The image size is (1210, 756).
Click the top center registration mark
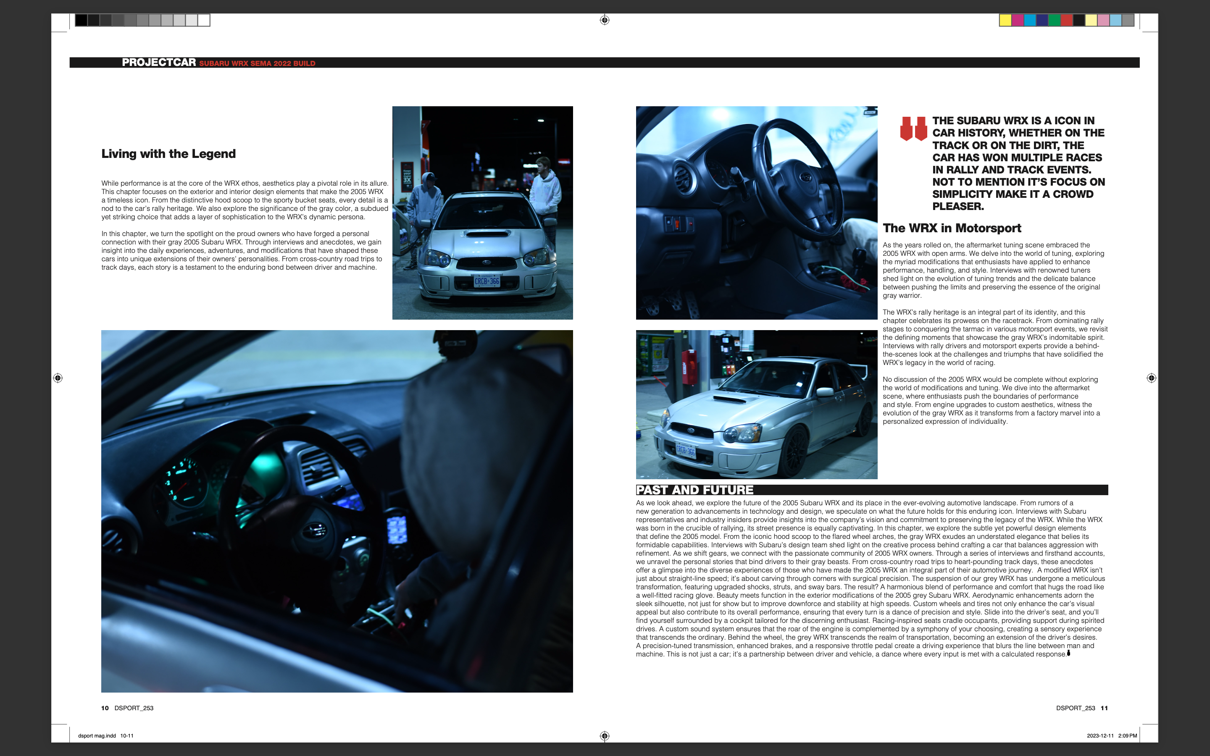tap(605, 20)
